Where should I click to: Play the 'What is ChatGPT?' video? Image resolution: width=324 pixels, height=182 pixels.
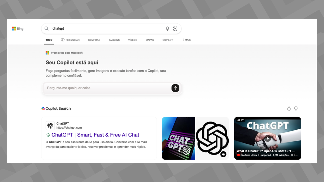(x=267, y=138)
